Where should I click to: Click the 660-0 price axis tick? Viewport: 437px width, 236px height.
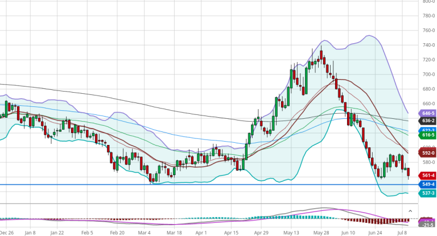click(428, 104)
